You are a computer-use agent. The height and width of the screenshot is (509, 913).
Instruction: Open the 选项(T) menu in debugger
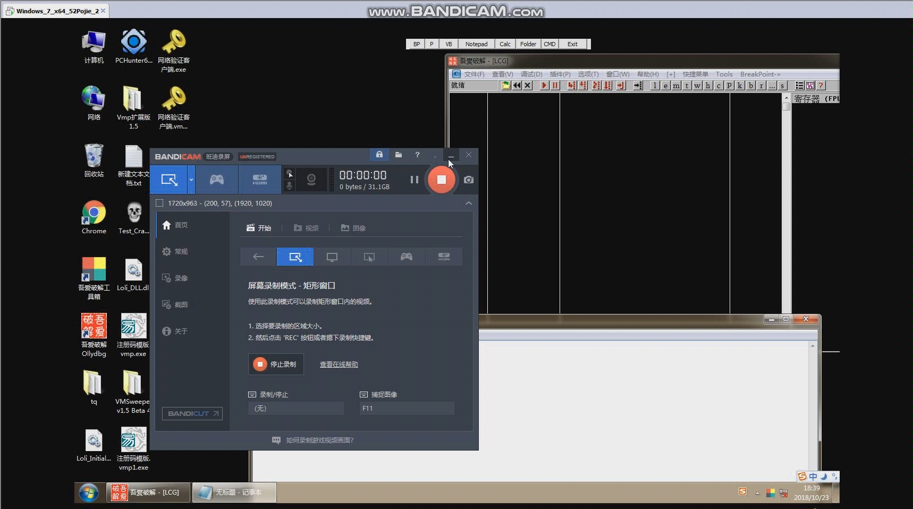(x=588, y=74)
